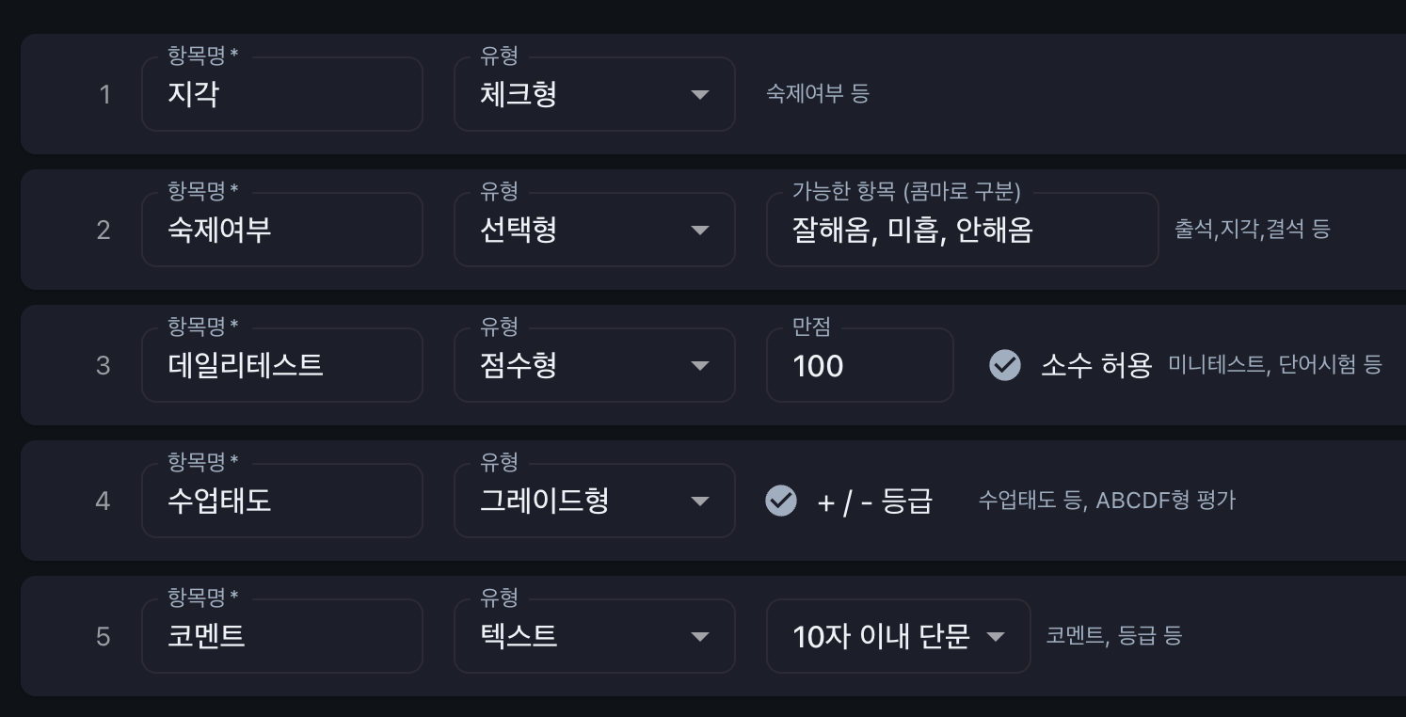Toggle the 소수 허용 checkbox
The image size is (1406, 717).
click(1005, 365)
